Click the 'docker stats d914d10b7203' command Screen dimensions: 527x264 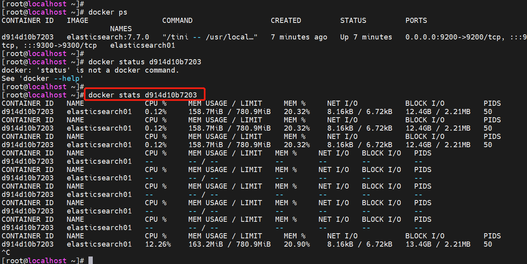click(x=143, y=95)
